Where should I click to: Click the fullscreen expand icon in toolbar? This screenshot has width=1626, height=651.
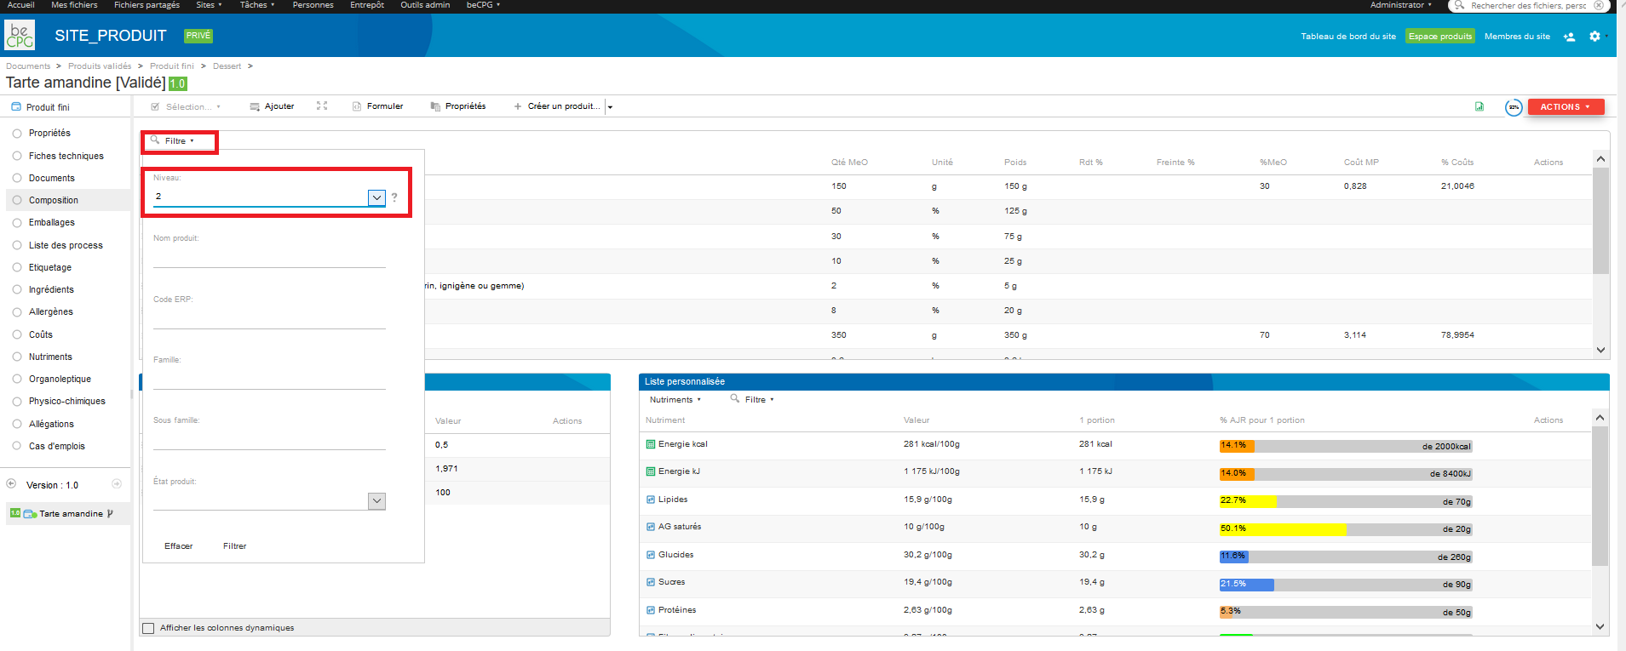pos(322,106)
